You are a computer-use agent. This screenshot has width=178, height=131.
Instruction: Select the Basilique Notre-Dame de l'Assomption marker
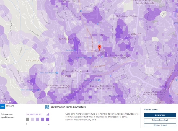click(114, 87)
